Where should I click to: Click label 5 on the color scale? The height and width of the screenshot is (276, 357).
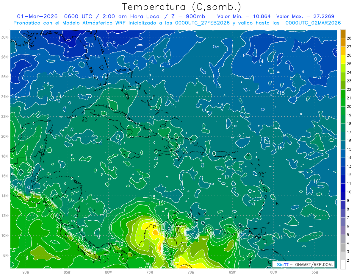(x=348, y=235)
